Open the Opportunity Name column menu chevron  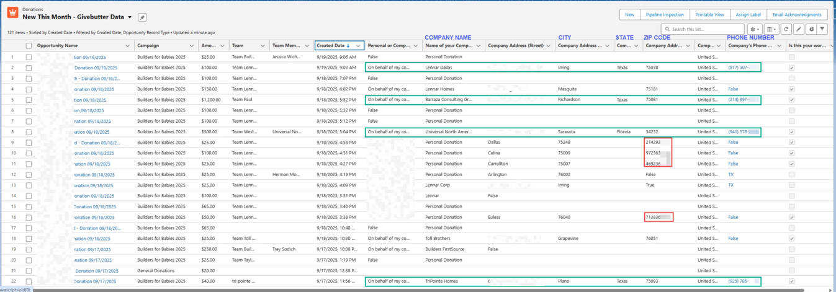(x=127, y=46)
